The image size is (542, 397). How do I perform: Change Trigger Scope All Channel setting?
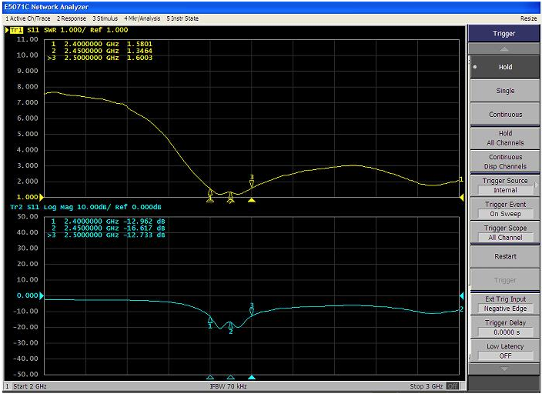click(x=505, y=233)
